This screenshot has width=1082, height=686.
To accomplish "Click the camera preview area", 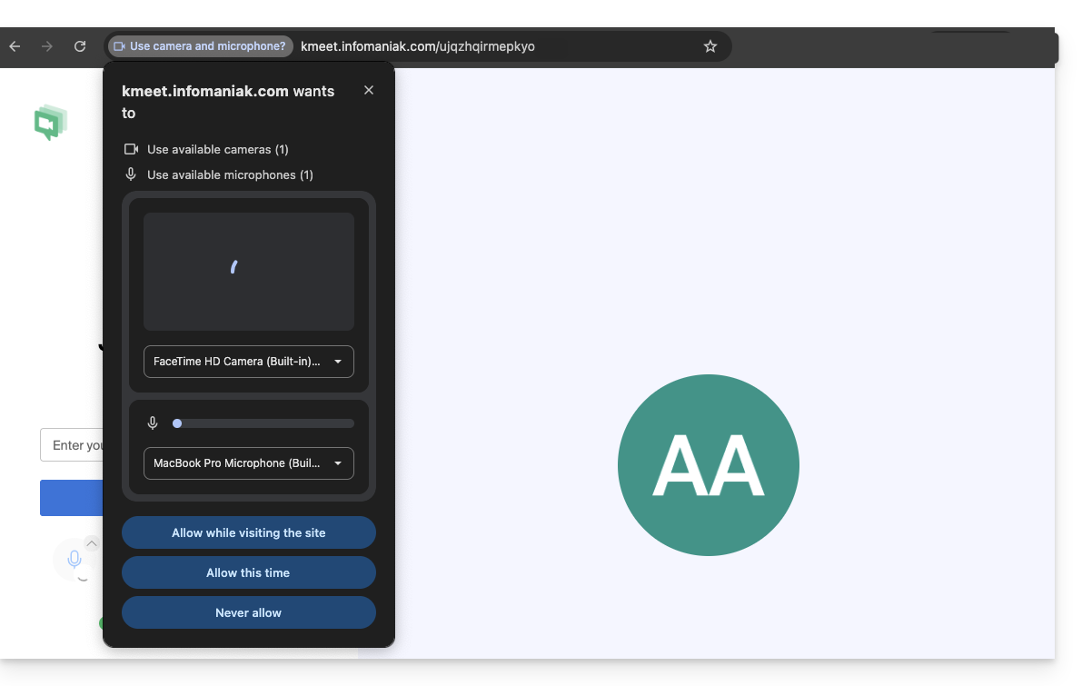I will [249, 272].
